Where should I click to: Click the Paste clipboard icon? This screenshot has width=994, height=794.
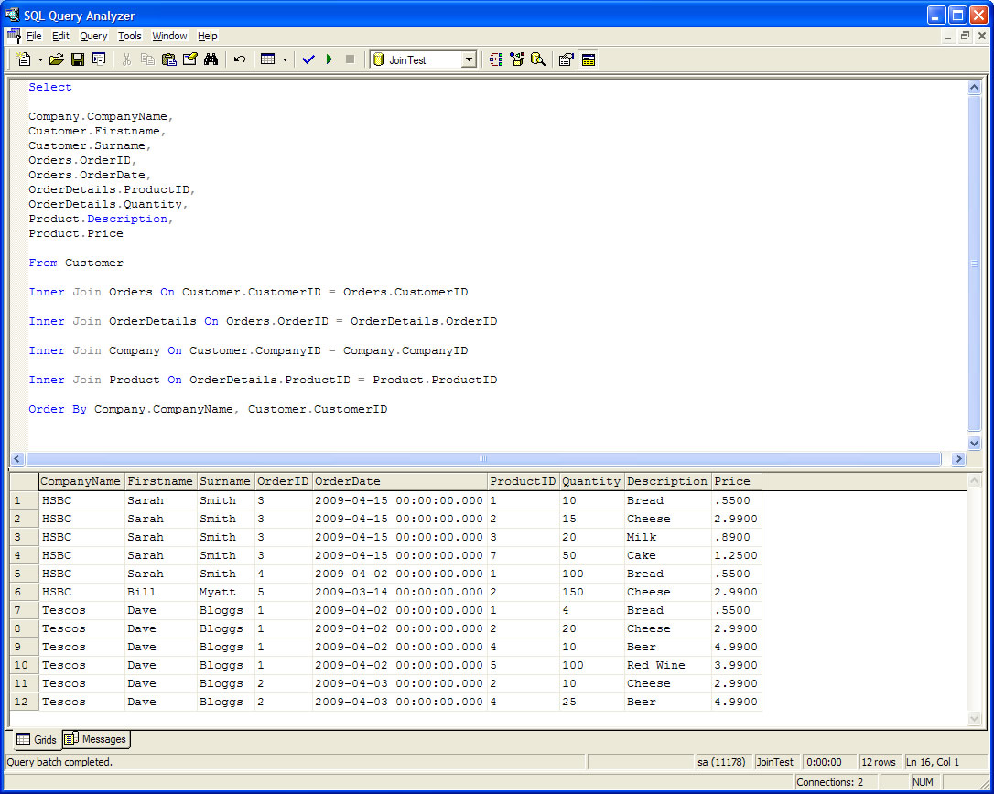pyautogui.click(x=168, y=59)
